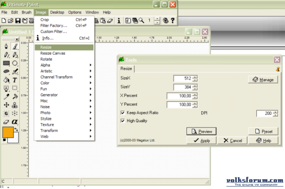The image size is (285, 189).
Task: Expand the Texture submenu
Action: [x=65, y=125]
